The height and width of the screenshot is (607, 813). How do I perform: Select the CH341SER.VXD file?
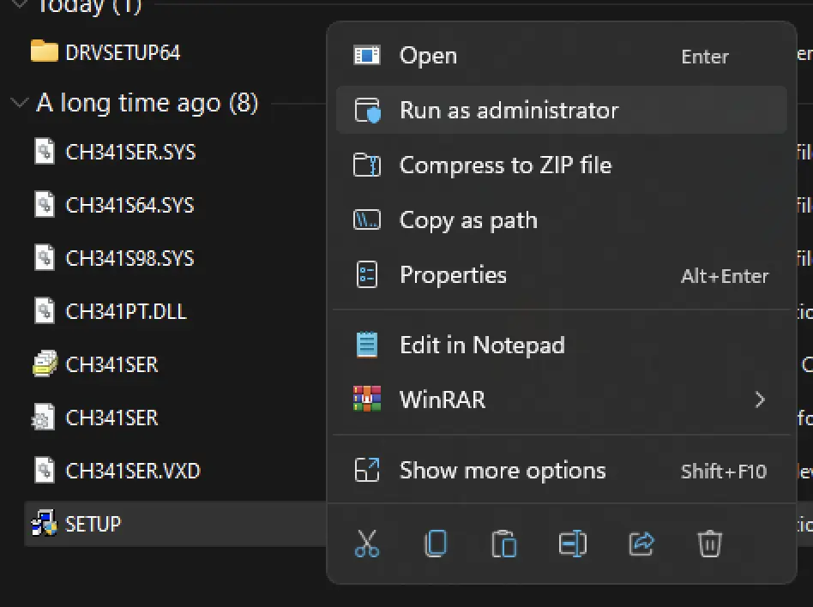pyautogui.click(x=132, y=471)
